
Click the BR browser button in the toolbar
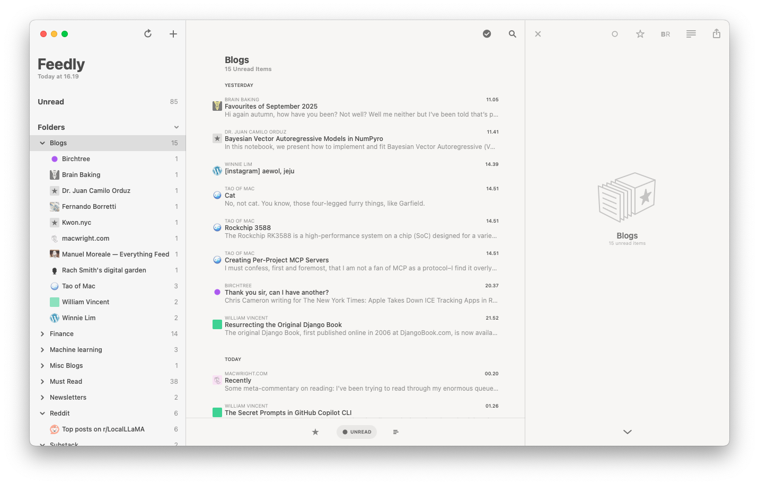pos(665,34)
